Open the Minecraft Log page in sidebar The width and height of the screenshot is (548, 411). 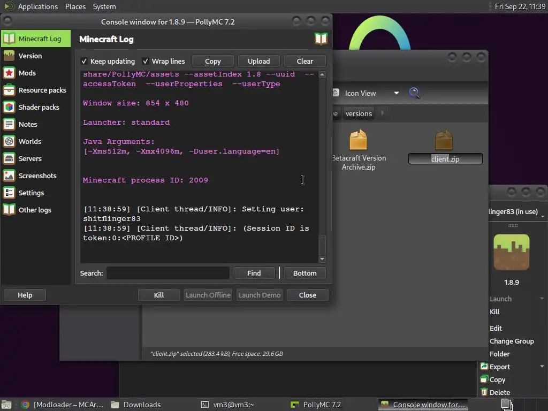(36, 39)
